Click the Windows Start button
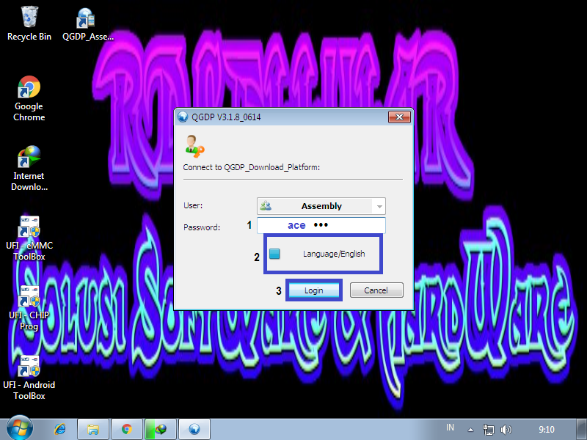This screenshot has height=440, width=587. [x=19, y=428]
